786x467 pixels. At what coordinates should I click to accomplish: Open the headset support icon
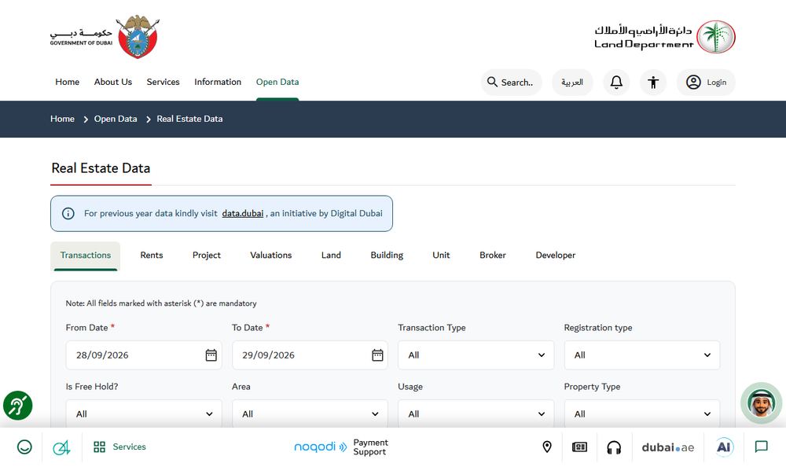click(x=614, y=447)
